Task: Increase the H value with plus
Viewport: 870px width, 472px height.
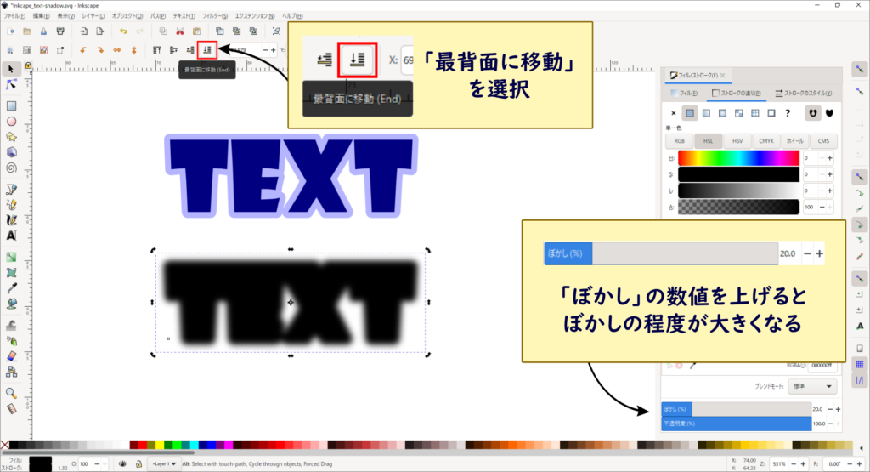Action: tap(830, 158)
